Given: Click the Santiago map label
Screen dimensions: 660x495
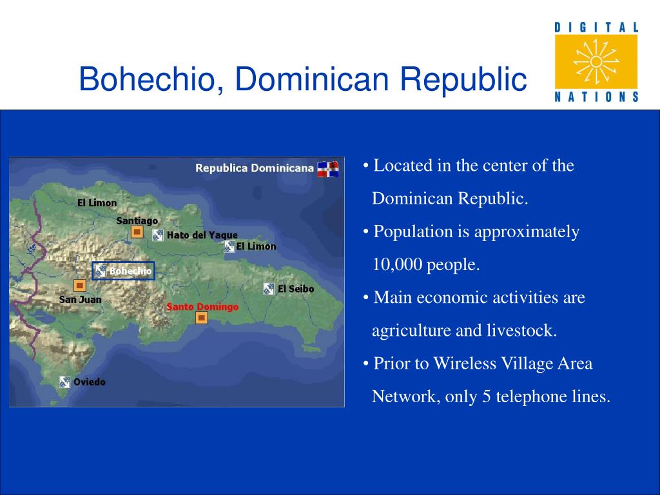Looking at the screenshot, I should click(x=137, y=220).
